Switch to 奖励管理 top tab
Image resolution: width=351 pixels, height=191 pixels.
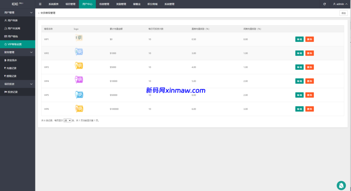(x=121, y=4)
